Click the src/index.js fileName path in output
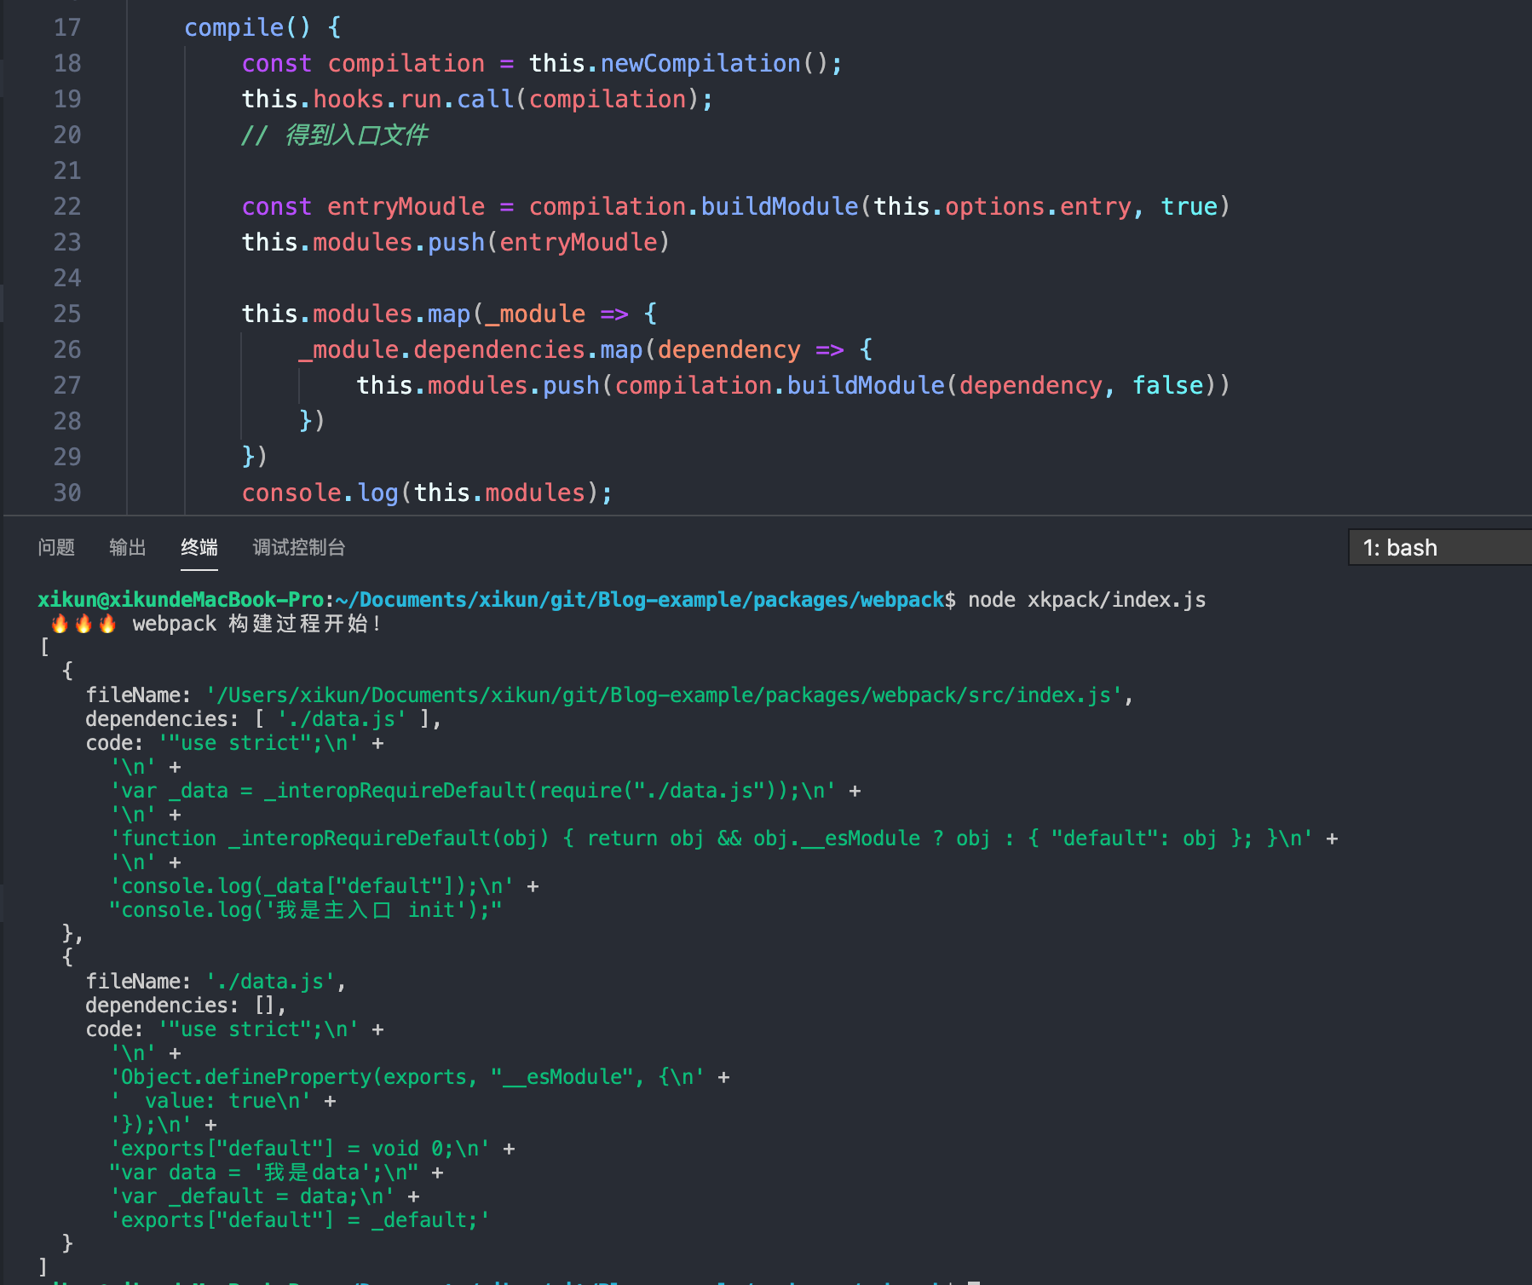Screen dimensions: 1532x1285 point(664,695)
